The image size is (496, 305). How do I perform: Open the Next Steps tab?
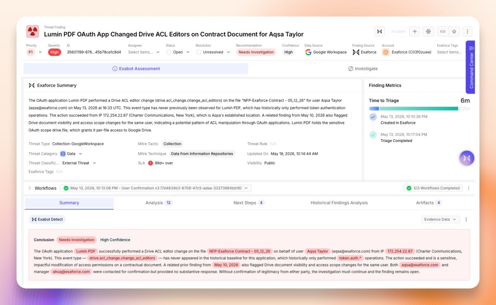tap(249, 203)
